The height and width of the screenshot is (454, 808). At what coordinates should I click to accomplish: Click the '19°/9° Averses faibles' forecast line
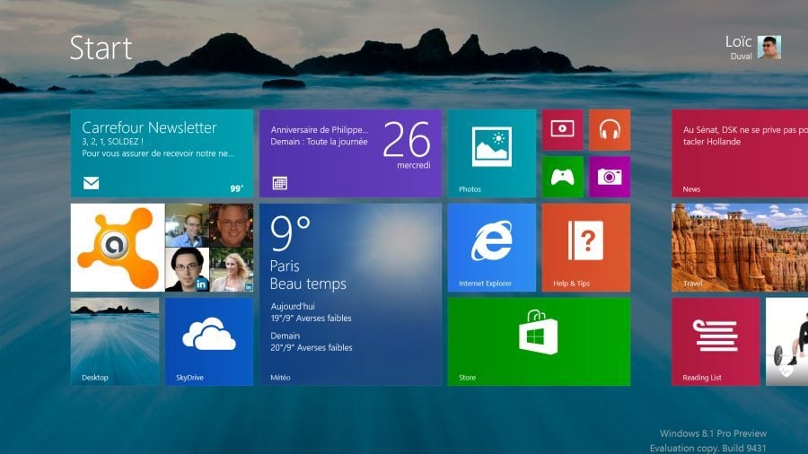pyautogui.click(x=311, y=319)
